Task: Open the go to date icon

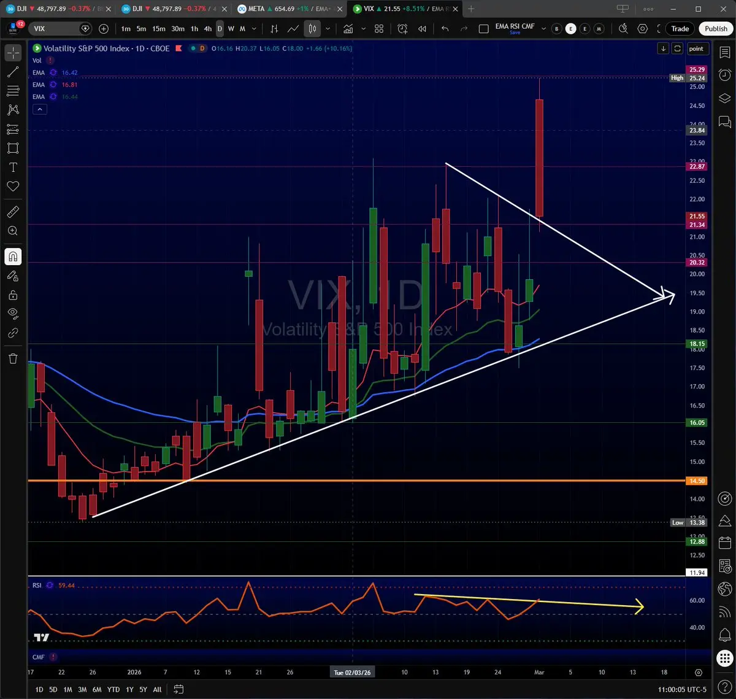Action: [x=178, y=689]
